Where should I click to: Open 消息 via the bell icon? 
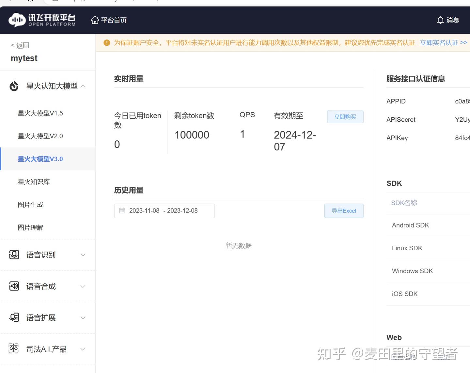point(440,20)
